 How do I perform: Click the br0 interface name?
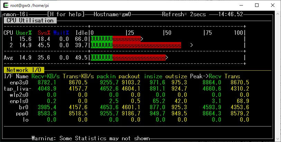[x=24, y=107]
